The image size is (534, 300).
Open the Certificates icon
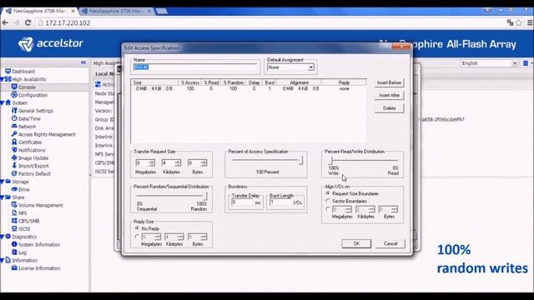(14, 142)
